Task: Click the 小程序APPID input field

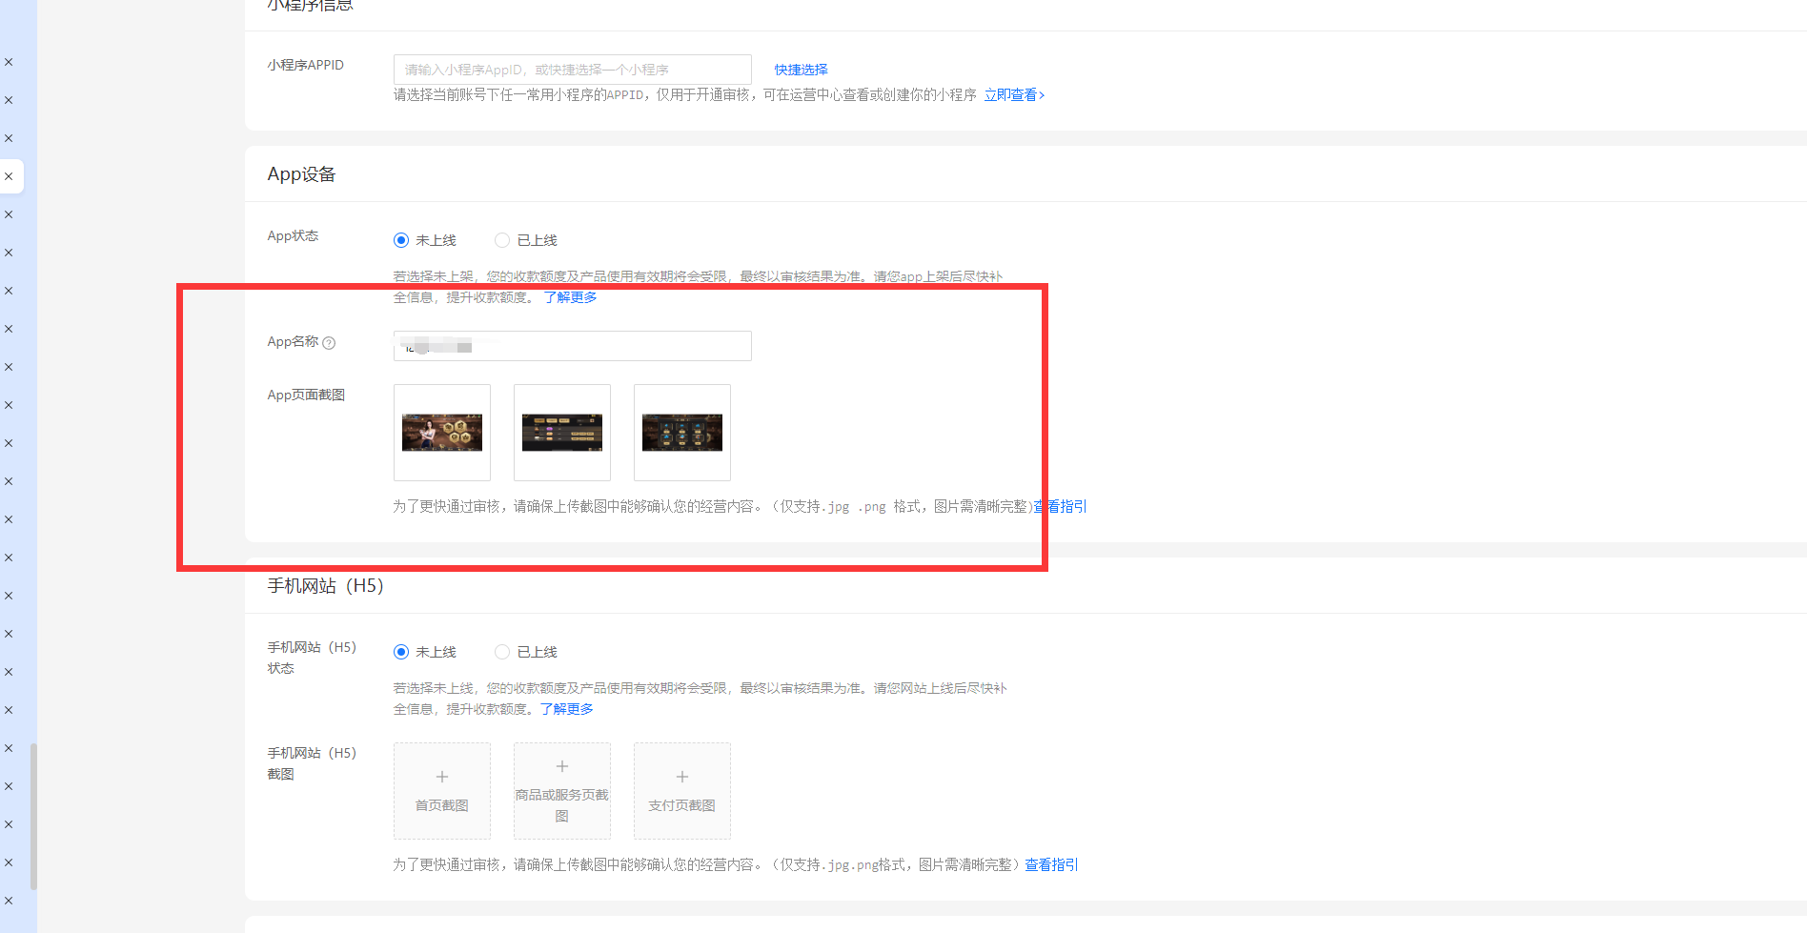Action: [x=572, y=70]
